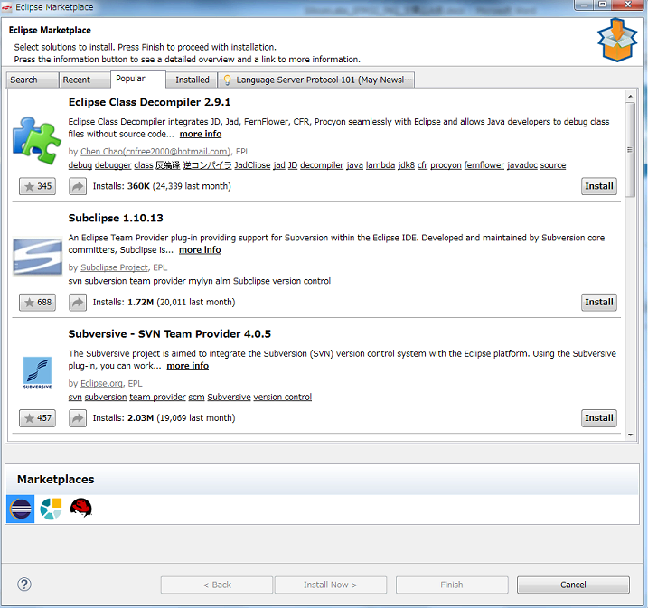Click the scrollbar up arrow

pyautogui.click(x=630, y=97)
